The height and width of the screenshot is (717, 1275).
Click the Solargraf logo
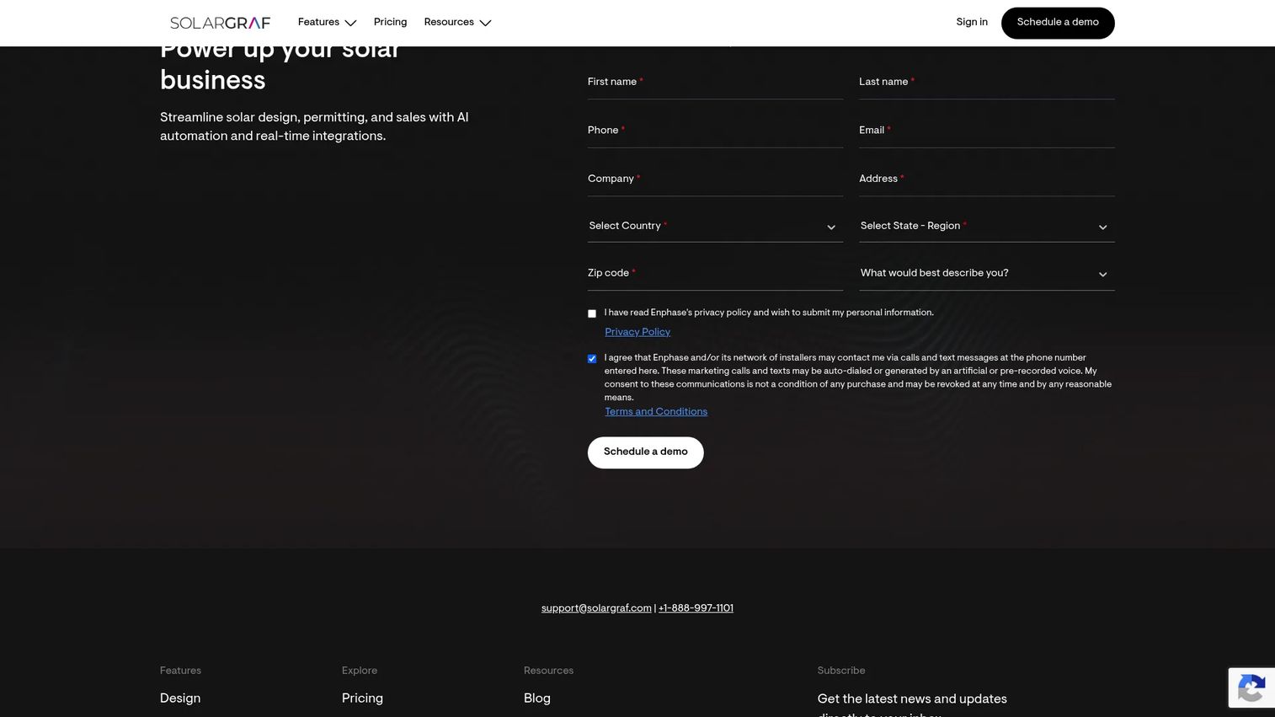coord(220,23)
